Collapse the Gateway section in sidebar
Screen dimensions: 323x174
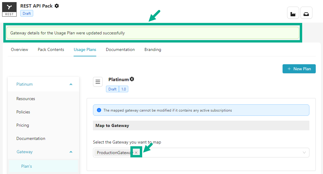tap(71, 152)
